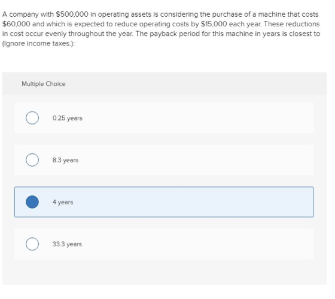The image size is (335, 299).
Task: Select the 33.3 years radio button
Action: (x=32, y=244)
